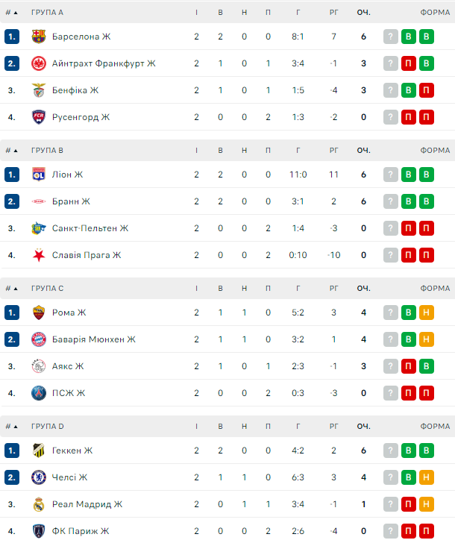Click the Ліон Ж club logo
This screenshot has height=543, width=455.
click(39, 175)
